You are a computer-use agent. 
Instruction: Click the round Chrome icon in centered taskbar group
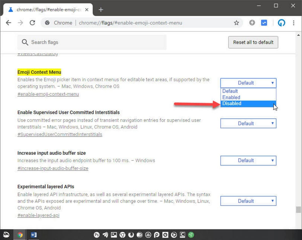pos(123,235)
